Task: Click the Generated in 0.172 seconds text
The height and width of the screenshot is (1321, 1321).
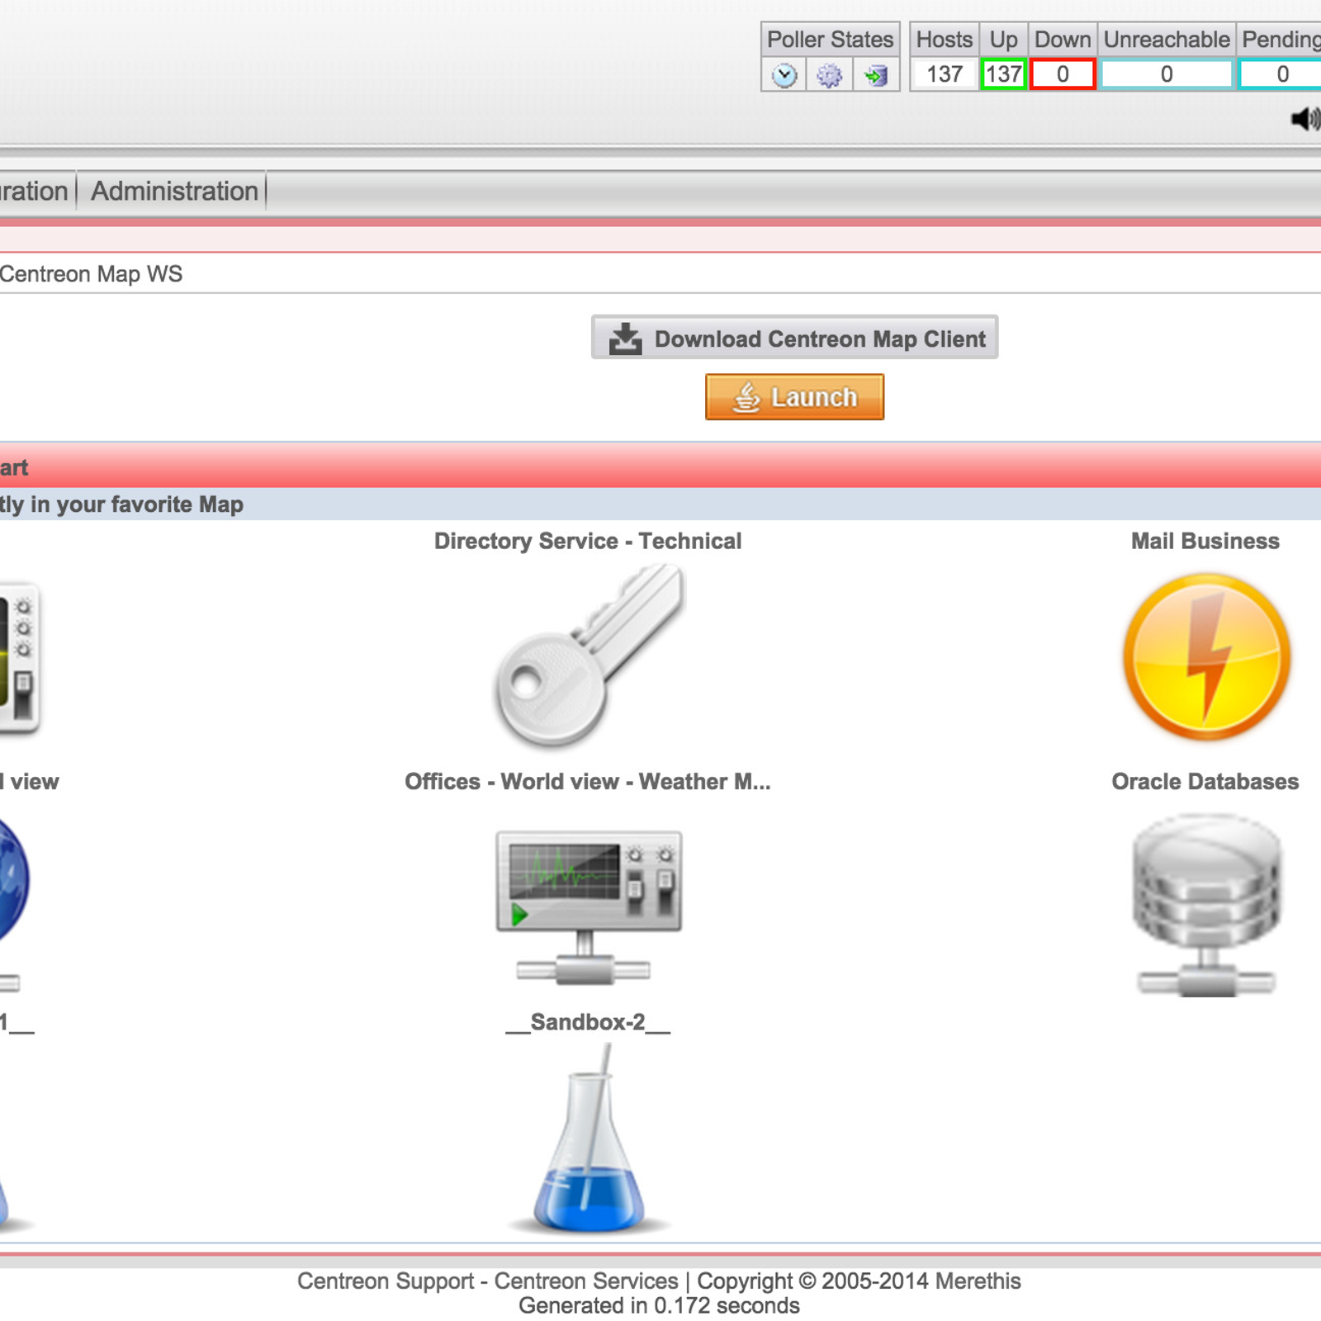Action: [x=659, y=1305]
